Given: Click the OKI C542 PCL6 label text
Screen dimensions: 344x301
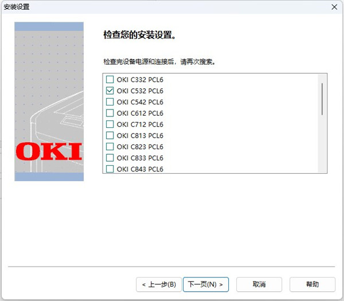Looking at the screenshot, I should pos(140,102).
